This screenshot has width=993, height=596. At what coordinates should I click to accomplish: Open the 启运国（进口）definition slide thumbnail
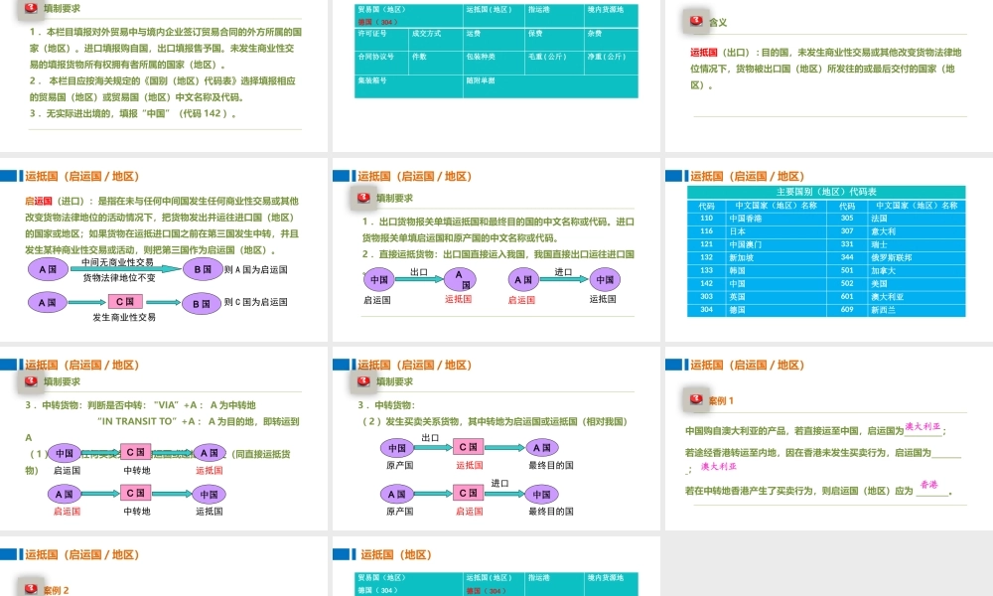pyautogui.click(x=164, y=250)
